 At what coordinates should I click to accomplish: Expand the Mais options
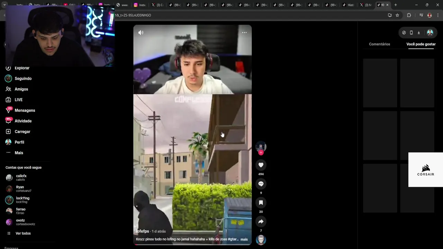[19, 153]
